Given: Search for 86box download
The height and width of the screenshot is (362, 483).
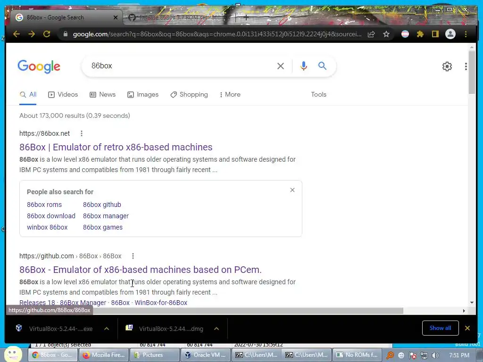Looking at the screenshot, I should tap(51, 216).
